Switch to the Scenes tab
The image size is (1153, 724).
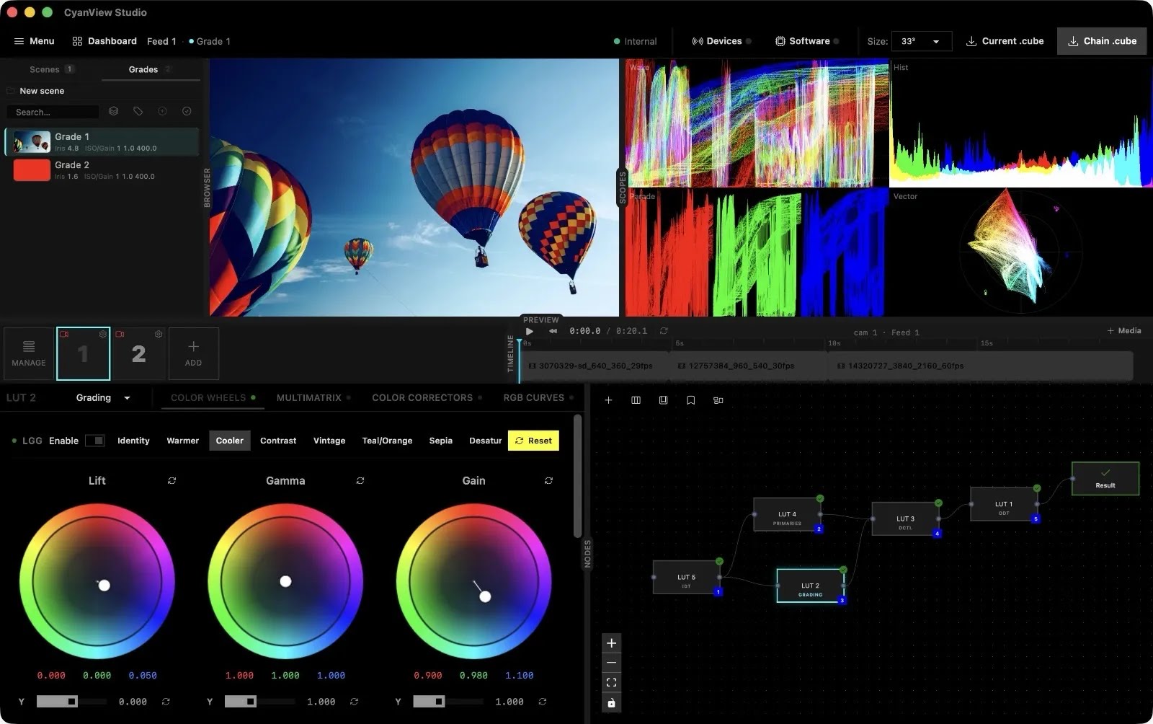(51, 69)
